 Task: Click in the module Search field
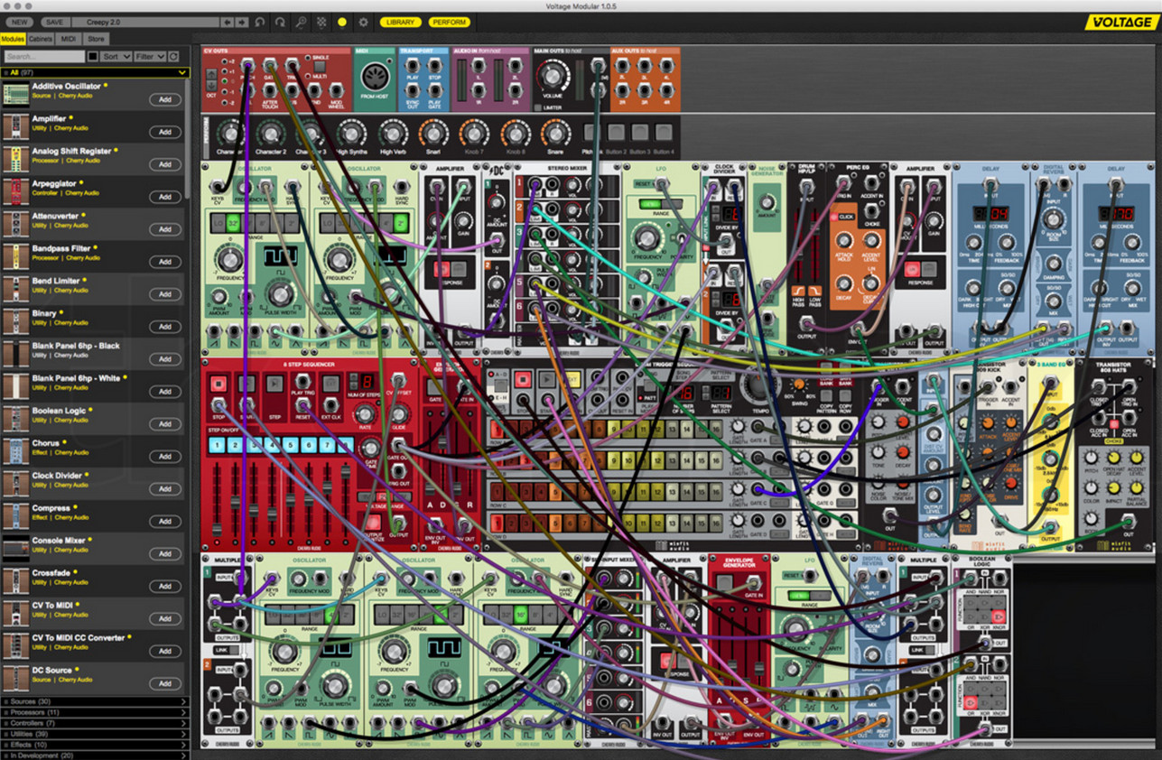tap(45, 56)
